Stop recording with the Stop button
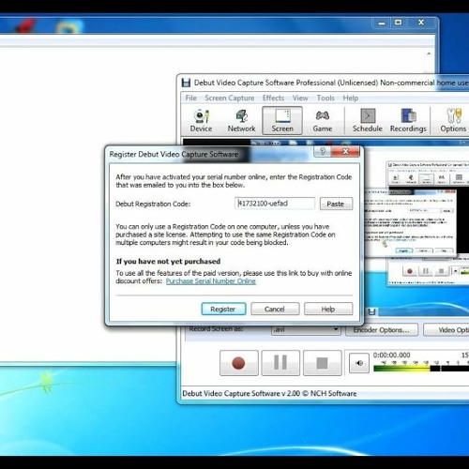 pos(322,363)
